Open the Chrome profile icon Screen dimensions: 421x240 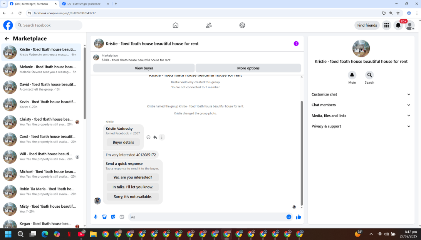point(409,13)
